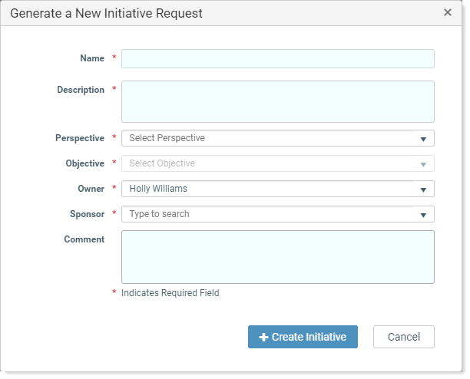The width and height of the screenshot is (470, 379).
Task: Click the plus icon on Create Initiative
Action: [x=263, y=337]
